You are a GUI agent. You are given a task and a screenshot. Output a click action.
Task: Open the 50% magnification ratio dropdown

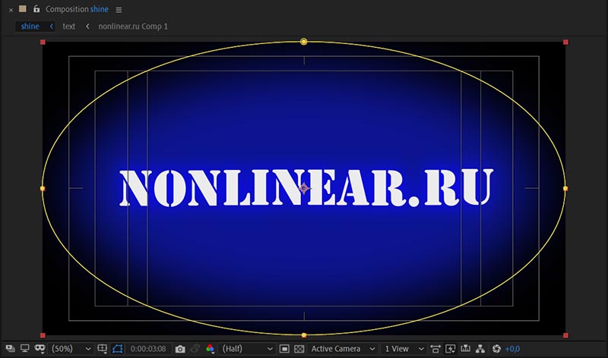[71, 349]
